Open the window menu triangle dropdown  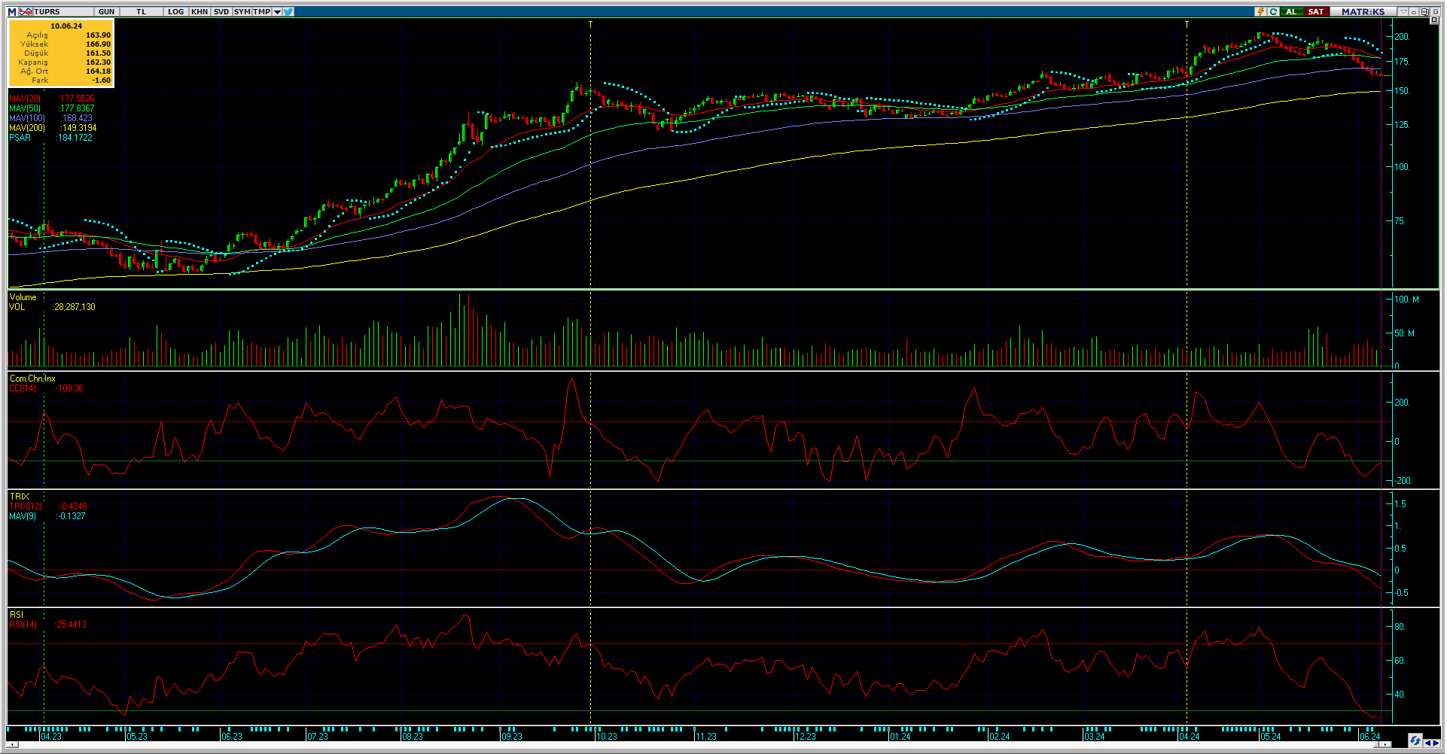coord(1403,11)
